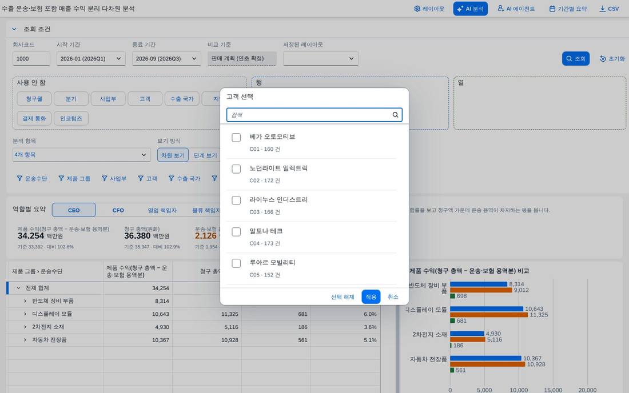Open the 수출 국가 filter
The width and height of the screenshot is (629, 393).
tap(184, 179)
